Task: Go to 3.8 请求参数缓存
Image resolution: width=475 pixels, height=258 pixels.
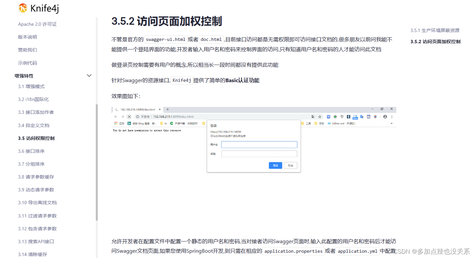Action: tap(36, 177)
